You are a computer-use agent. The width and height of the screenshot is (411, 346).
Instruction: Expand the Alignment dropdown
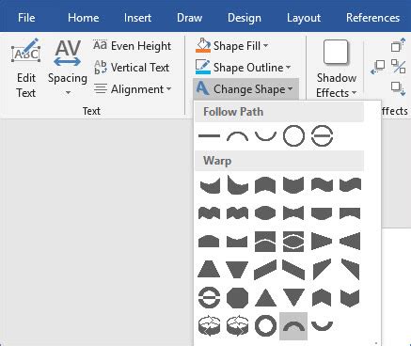133,89
